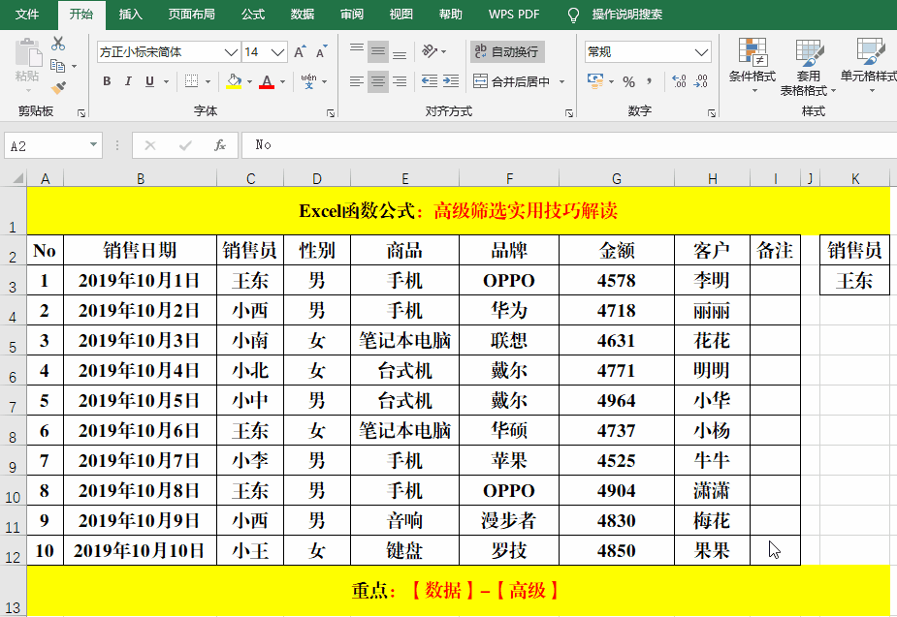This screenshot has height=617, width=897.
Task: Open the number format dropdown showing 常规
Action: point(701,52)
